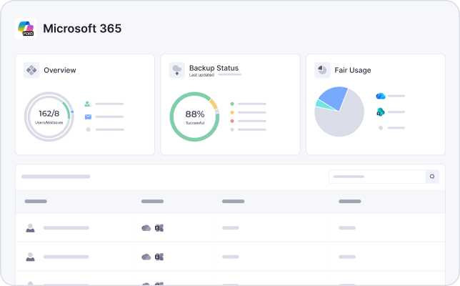Click the first column header in table

36,202
